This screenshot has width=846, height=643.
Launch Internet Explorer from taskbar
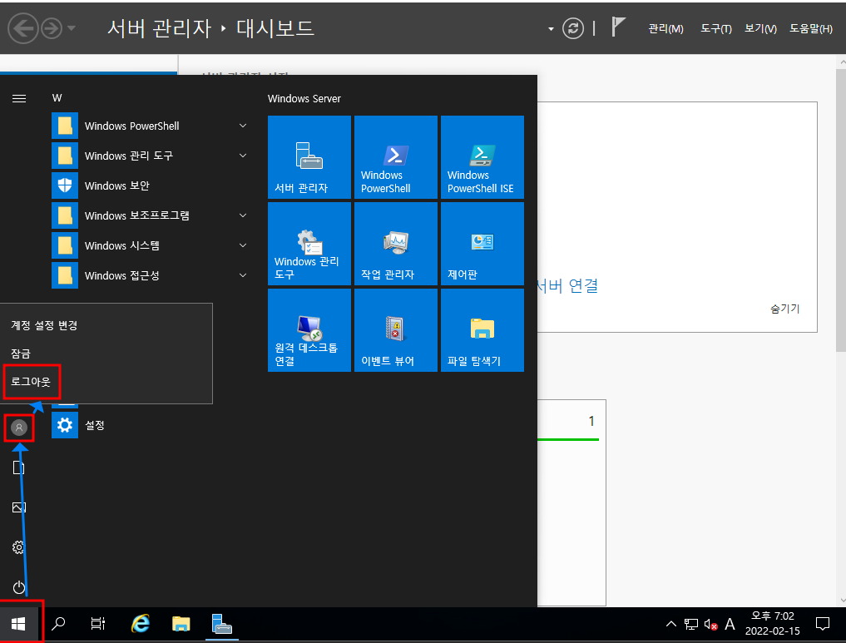141,624
